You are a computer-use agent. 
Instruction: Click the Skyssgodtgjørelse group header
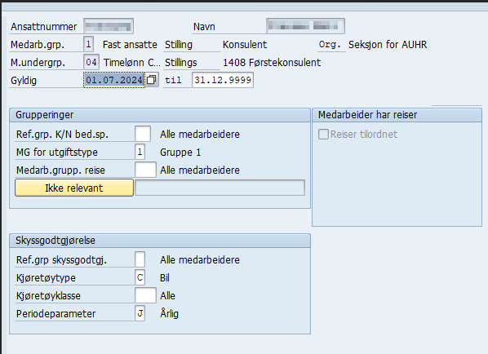(x=160, y=241)
